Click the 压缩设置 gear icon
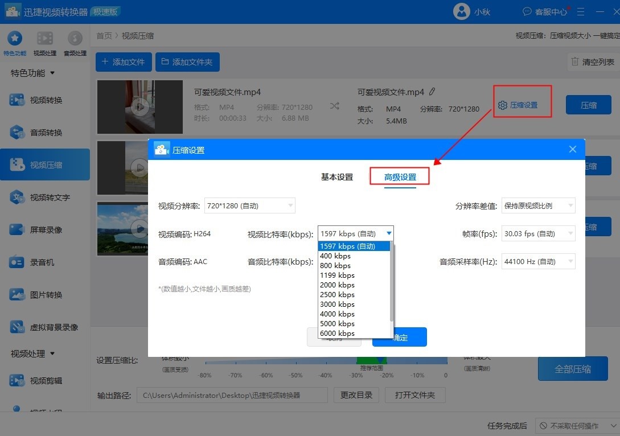The height and width of the screenshot is (436, 620). point(502,105)
